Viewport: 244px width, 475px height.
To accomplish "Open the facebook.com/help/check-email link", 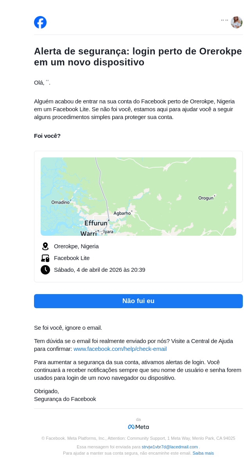I will [120, 349].
